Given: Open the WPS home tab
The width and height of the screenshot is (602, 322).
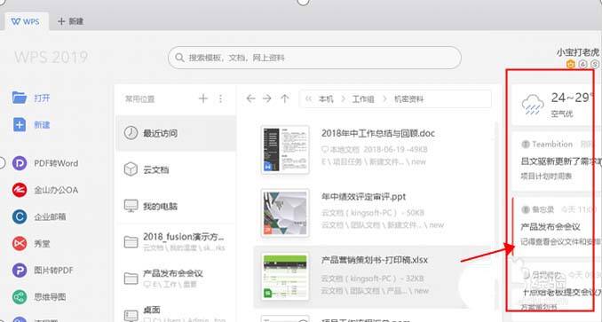Looking at the screenshot, I should coord(26,21).
